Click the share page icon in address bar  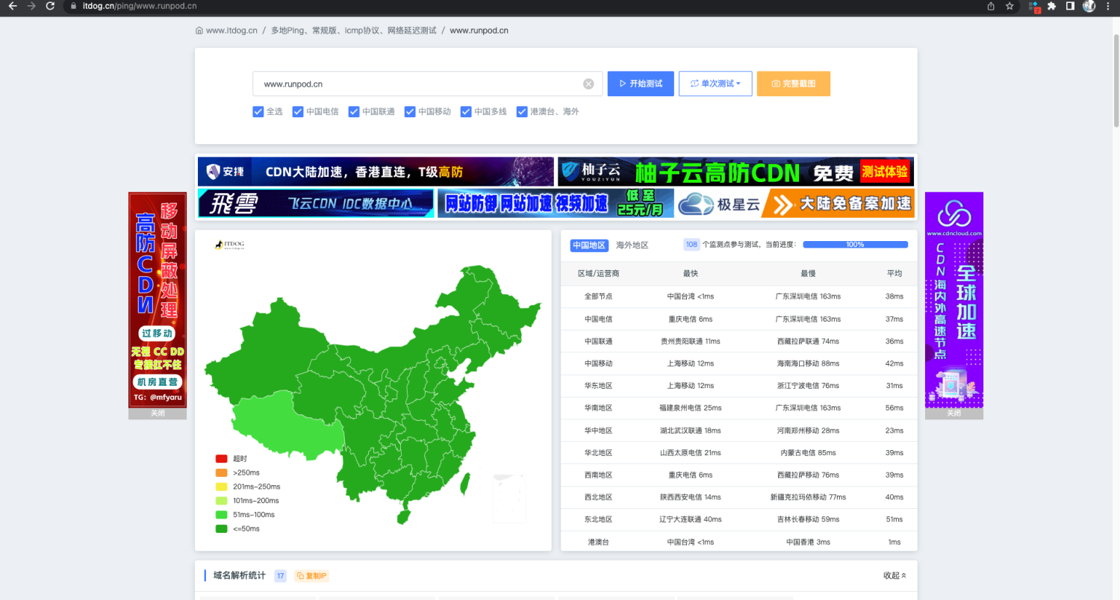click(991, 6)
